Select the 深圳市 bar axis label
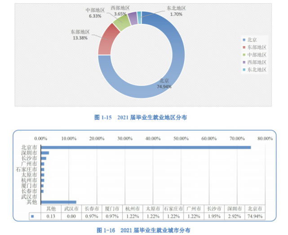 click(x=29, y=153)
